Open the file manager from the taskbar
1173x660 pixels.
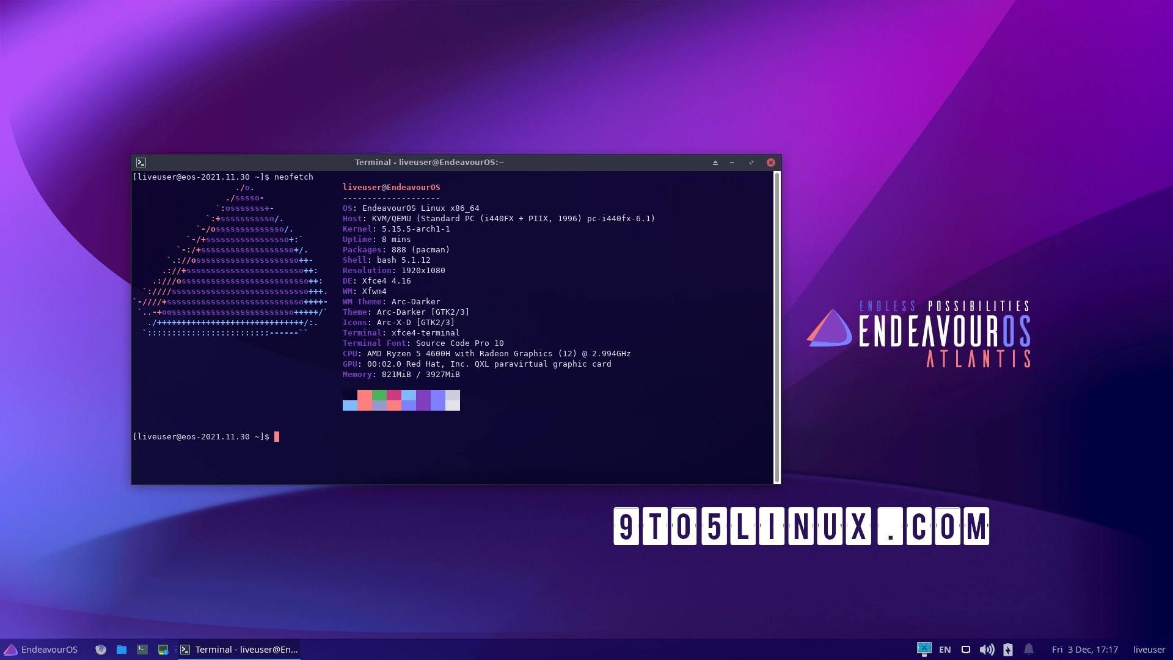click(x=122, y=650)
